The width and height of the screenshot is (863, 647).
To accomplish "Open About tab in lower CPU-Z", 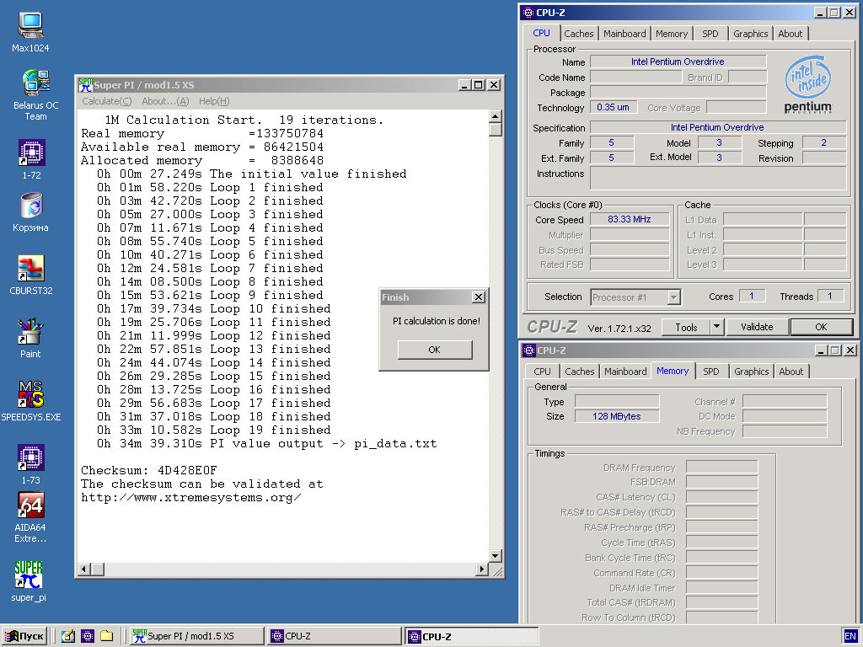I will 791,372.
